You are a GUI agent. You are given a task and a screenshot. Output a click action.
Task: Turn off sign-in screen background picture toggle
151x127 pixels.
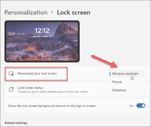click(x=141, y=106)
